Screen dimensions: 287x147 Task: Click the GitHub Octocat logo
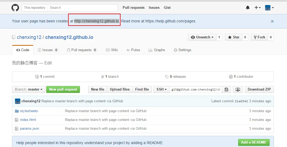[15, 8]
